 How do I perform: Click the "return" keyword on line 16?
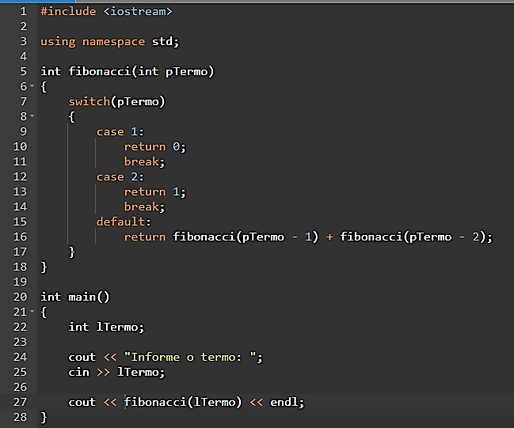[x=145, y=237]
